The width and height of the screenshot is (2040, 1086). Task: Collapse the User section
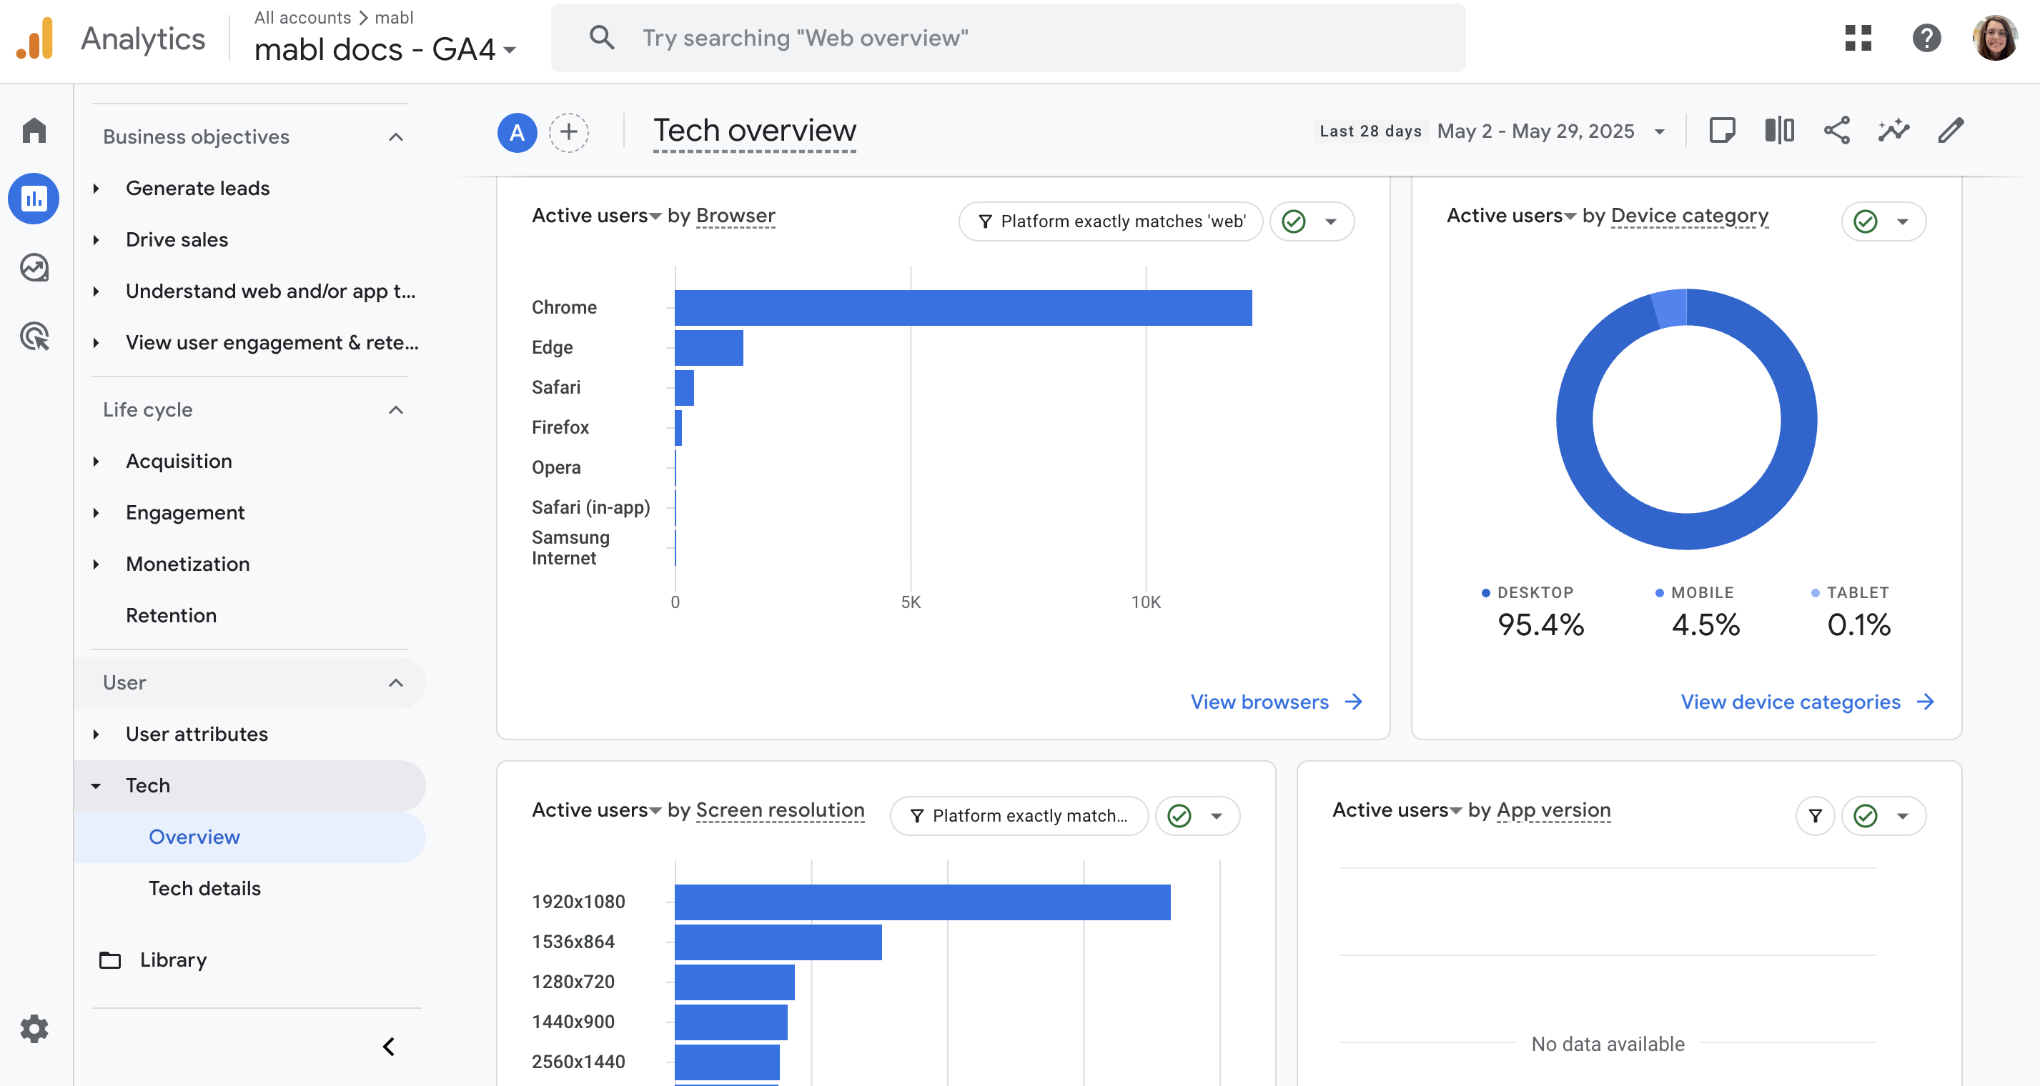pos(396,682)
